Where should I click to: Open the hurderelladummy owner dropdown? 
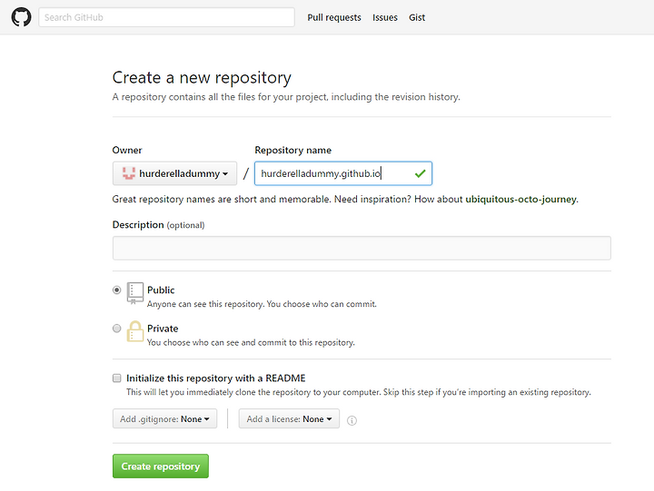pos(174,173)
